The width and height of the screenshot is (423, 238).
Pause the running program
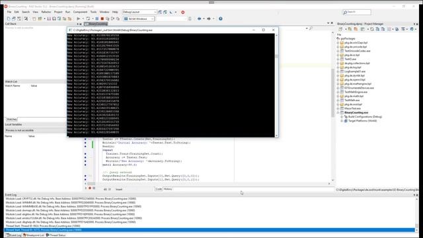[x=97, y=19]
